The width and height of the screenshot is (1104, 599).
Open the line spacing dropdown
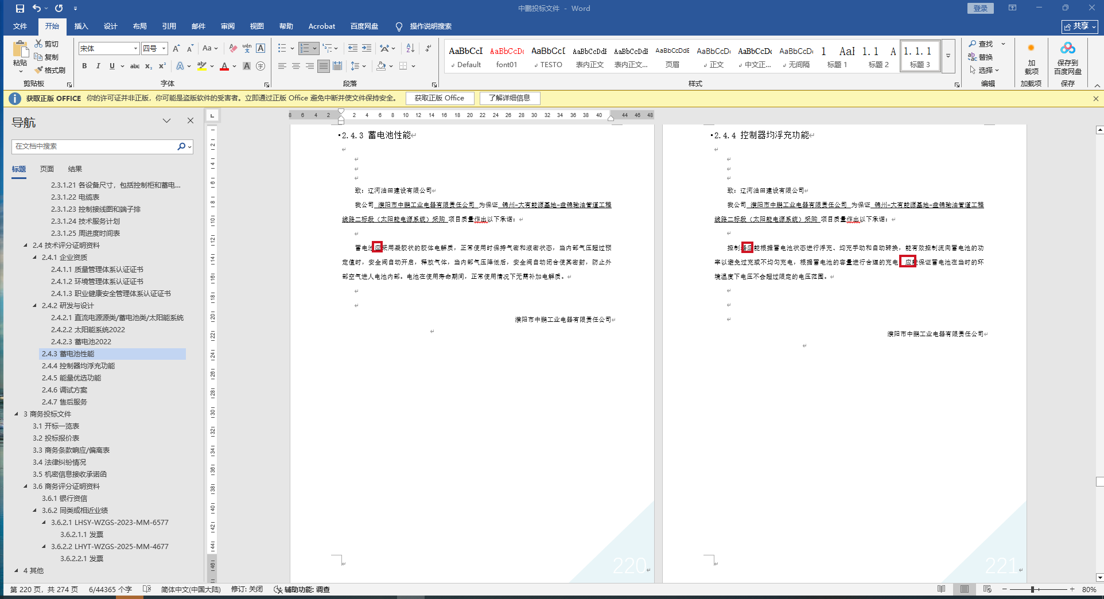359,66
